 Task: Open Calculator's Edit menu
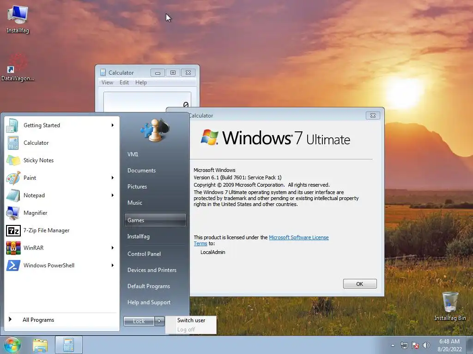coord(124,82)
